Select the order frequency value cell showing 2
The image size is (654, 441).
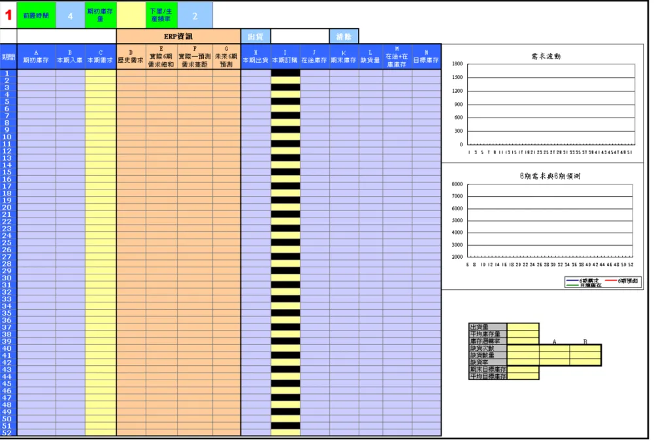point(195,16)
